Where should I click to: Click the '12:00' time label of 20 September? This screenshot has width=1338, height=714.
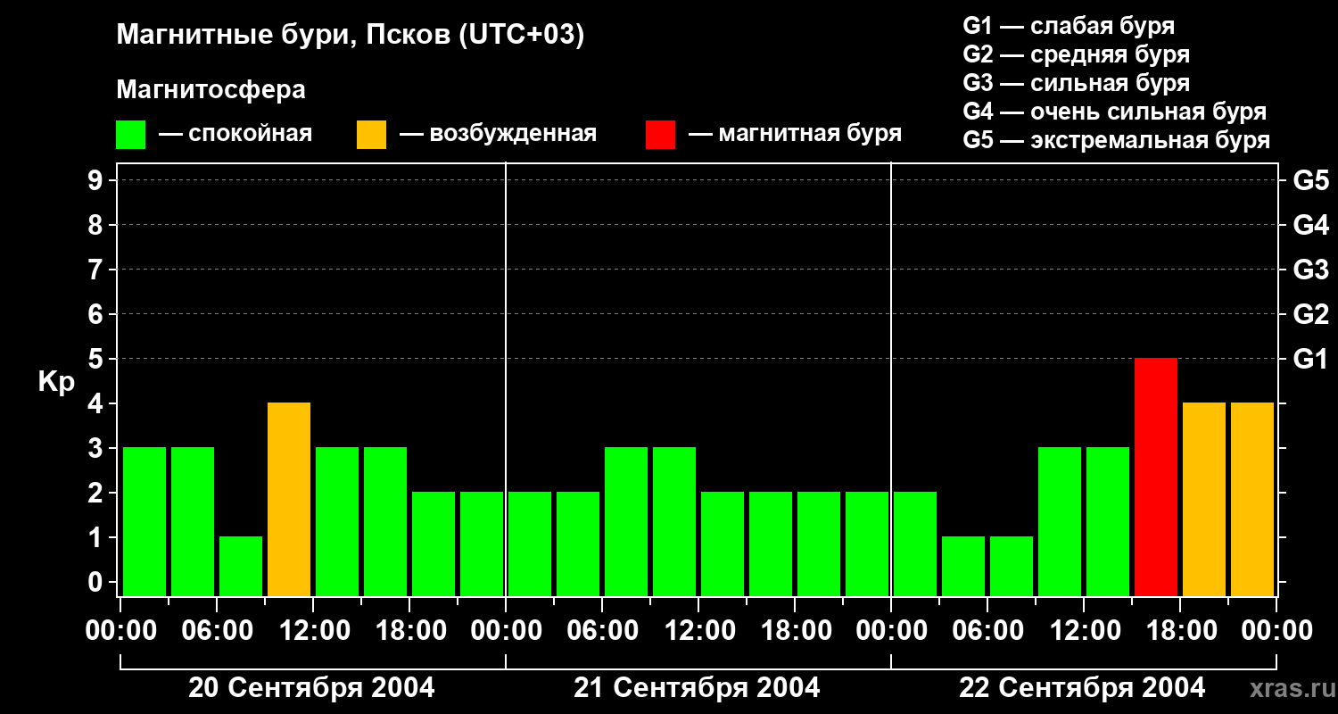pyautogui.click(x=313, y=631)
